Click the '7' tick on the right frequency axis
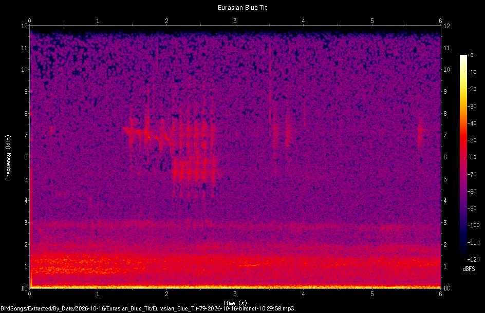The width and height of the screenshot is (485, 313). [x=445, y=135]
